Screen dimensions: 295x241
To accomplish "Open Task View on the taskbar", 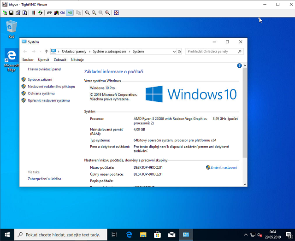I will (114, 235).
